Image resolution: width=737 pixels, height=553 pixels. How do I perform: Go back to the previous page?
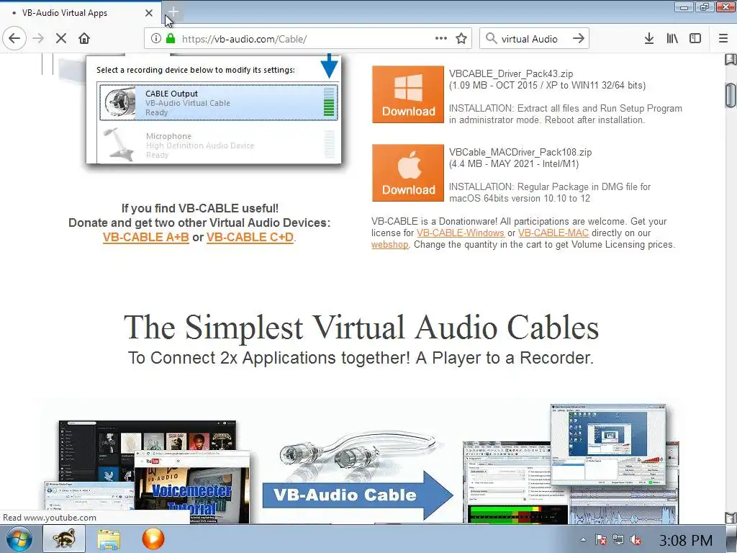pos(14,39)
